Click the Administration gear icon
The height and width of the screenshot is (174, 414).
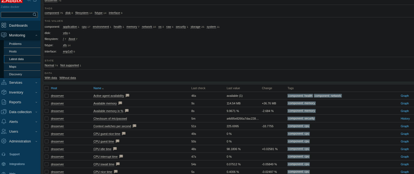point(4,141)
